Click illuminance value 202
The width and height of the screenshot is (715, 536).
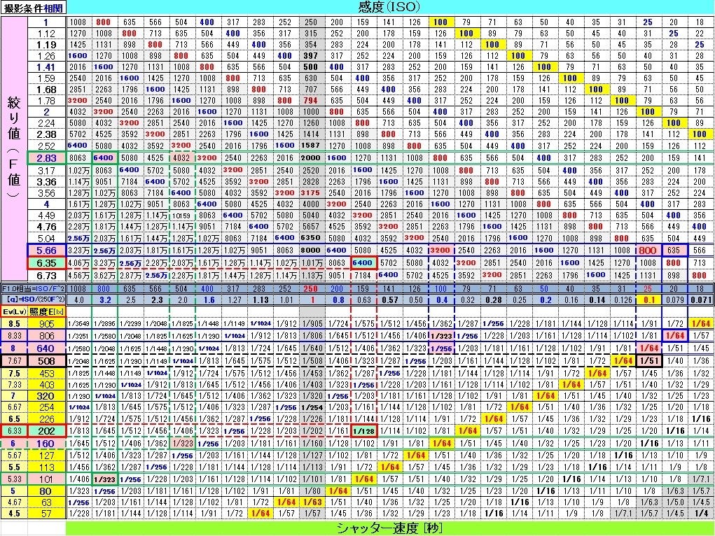tap(46, 431)
